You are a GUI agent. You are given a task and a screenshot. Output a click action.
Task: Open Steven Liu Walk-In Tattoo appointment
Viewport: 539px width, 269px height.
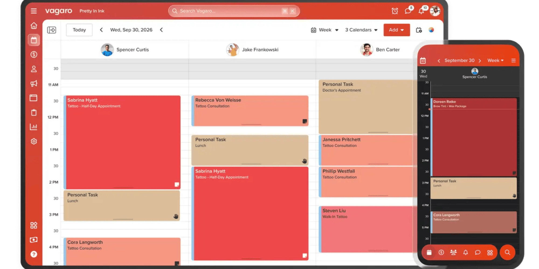point(367,229)
